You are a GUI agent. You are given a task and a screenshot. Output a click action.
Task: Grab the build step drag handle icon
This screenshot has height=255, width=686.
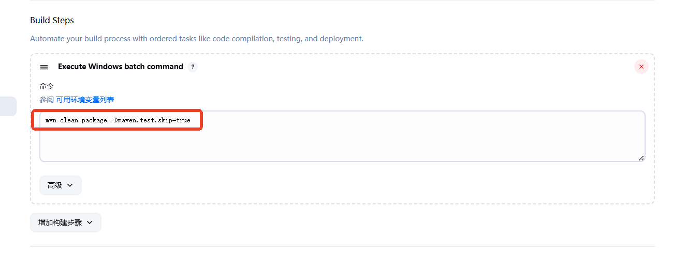coord(44,67)
